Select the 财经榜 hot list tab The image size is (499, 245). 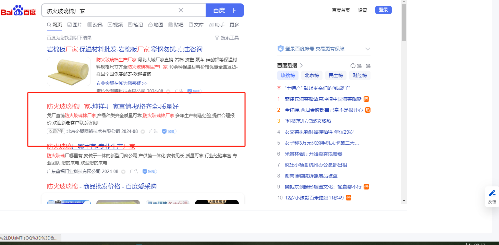[360, 76]
